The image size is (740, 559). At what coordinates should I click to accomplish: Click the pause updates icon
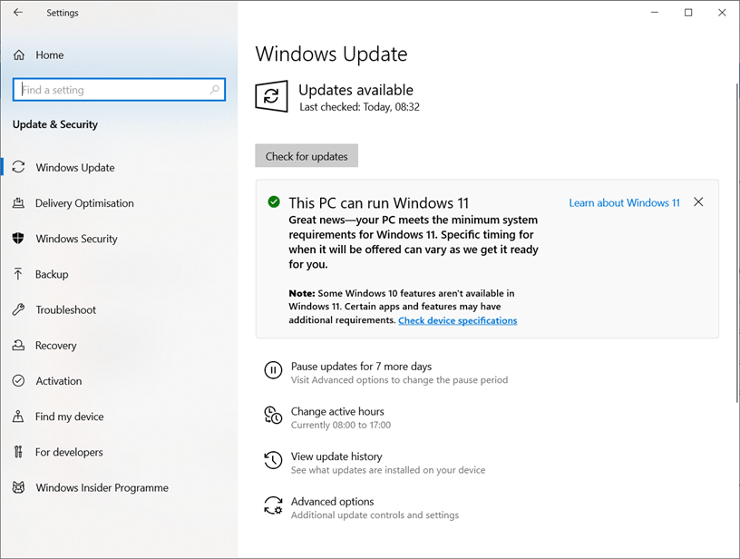pos(273,370)
